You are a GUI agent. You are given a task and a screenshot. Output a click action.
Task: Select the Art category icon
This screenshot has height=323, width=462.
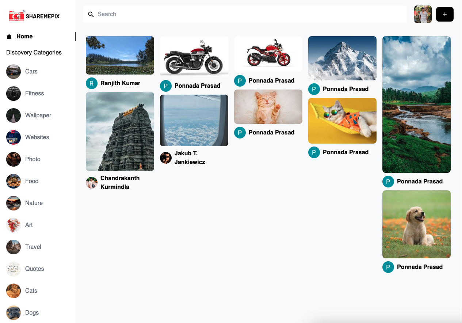click(14, 225)
